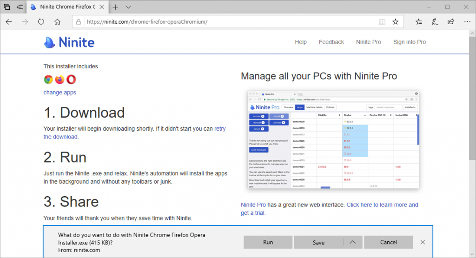This screenshot has height=258, width=476.
Task: Show tab previews chevron
Action: click(x=128, y=7)
